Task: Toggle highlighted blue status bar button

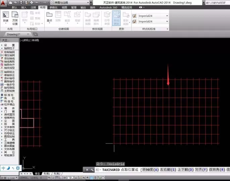Action: 92,178
